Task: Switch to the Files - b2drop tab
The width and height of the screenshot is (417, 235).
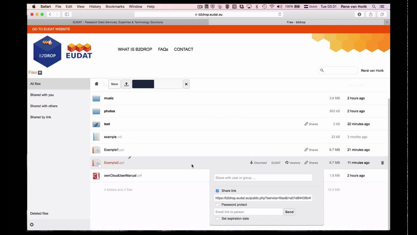Action: click(296, 22)
